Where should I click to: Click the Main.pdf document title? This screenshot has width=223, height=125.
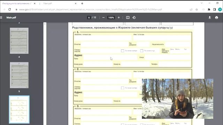coord(11,18)
